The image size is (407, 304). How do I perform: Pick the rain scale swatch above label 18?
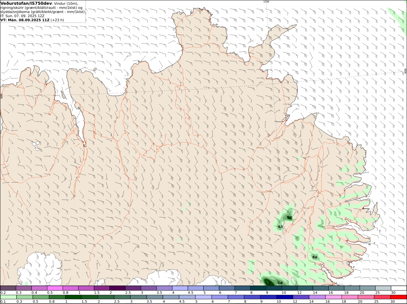pos(350,297)
